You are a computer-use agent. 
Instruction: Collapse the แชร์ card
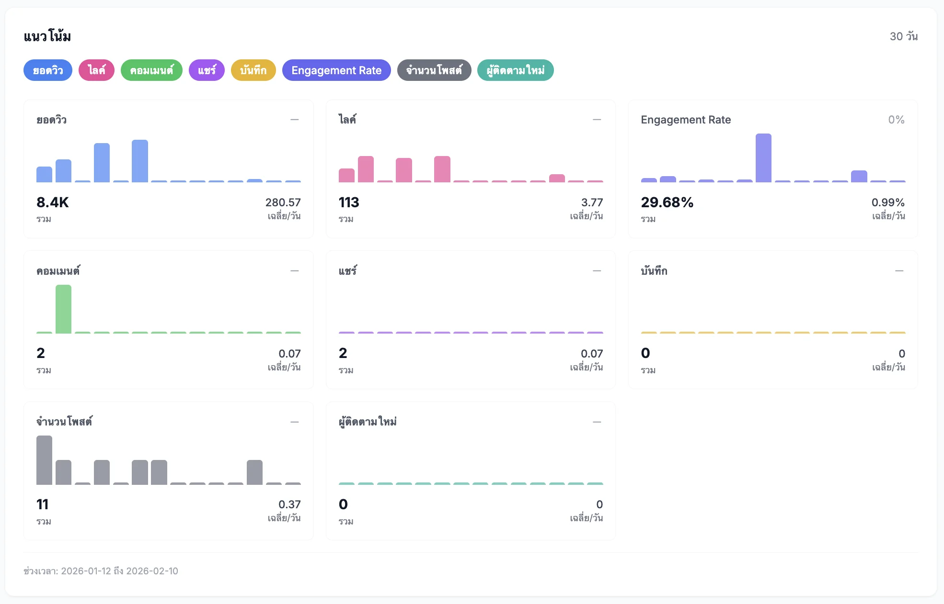598,270
